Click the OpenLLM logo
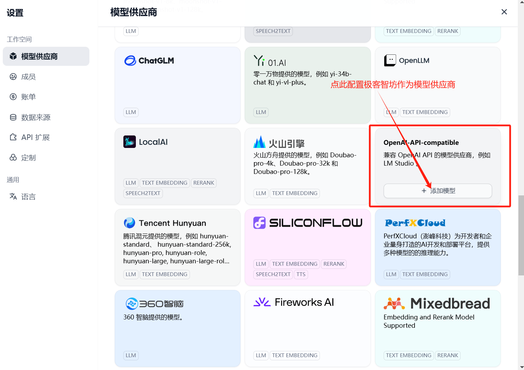The width and height of the screenshot is (524, 370). 407,60
